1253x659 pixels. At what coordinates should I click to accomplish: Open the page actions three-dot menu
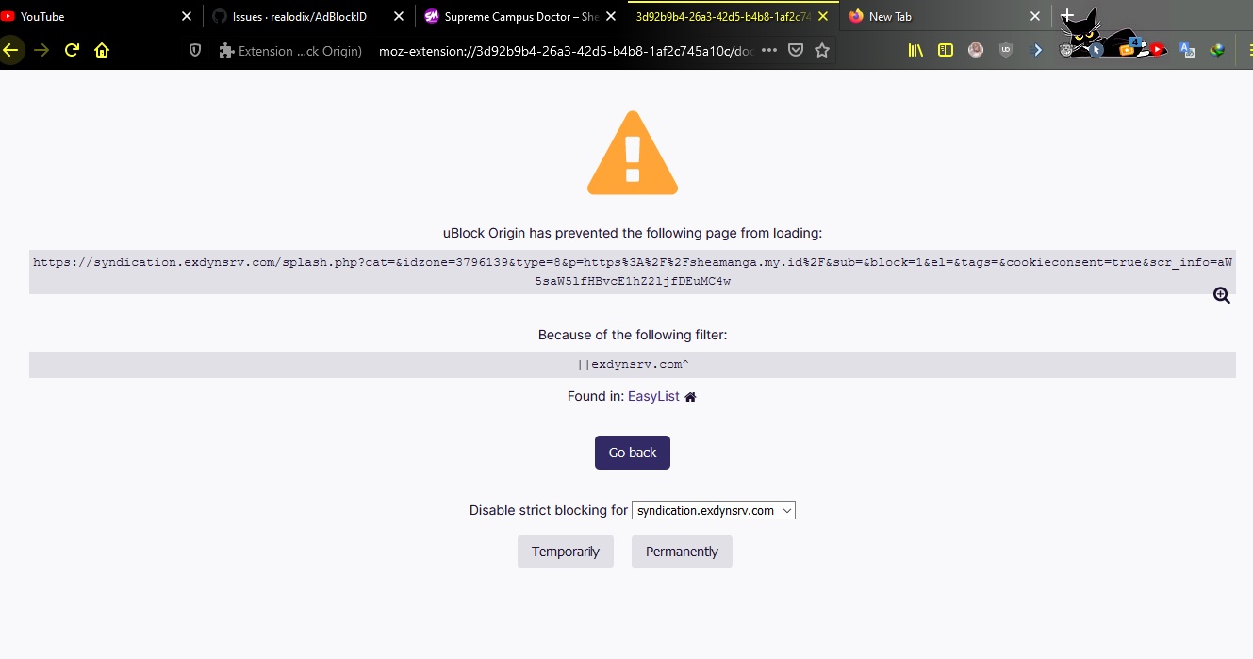coord(768,50)
